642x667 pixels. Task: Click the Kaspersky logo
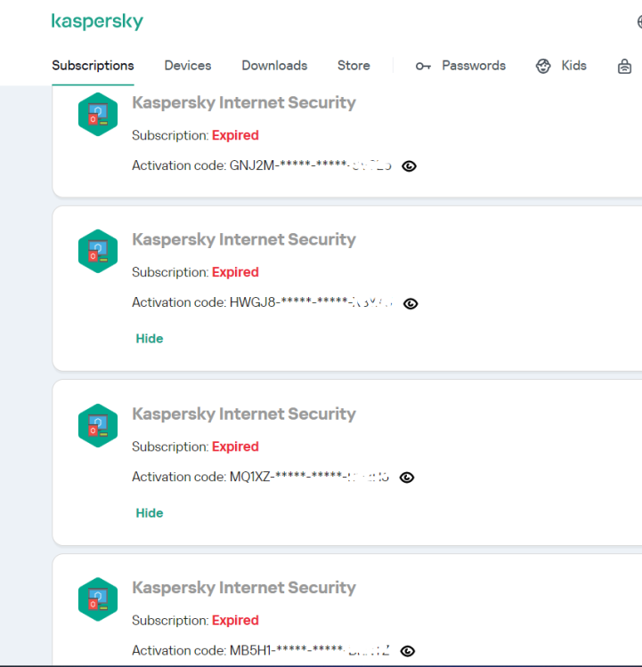(97, 21)
